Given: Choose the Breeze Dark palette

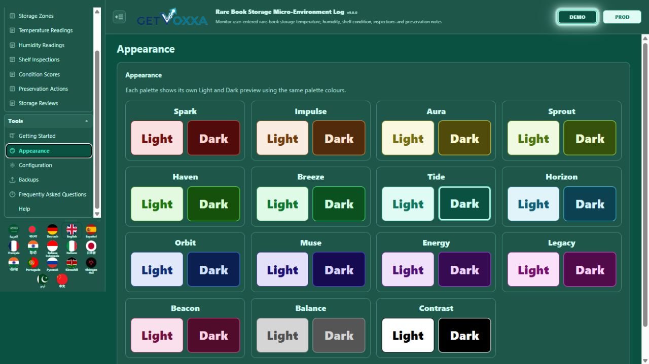Looking at the screenshot, I should pyautogui.click(x=339, y=204).
